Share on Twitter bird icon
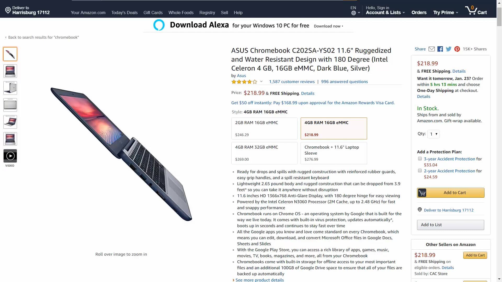The width and height of the screenshot is (502, 282). tap(448, 49)
